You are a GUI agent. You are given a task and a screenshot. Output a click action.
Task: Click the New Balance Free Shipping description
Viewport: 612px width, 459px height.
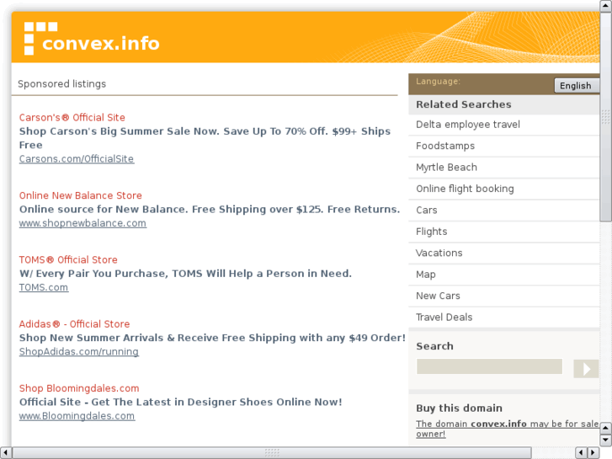(210, 210)
